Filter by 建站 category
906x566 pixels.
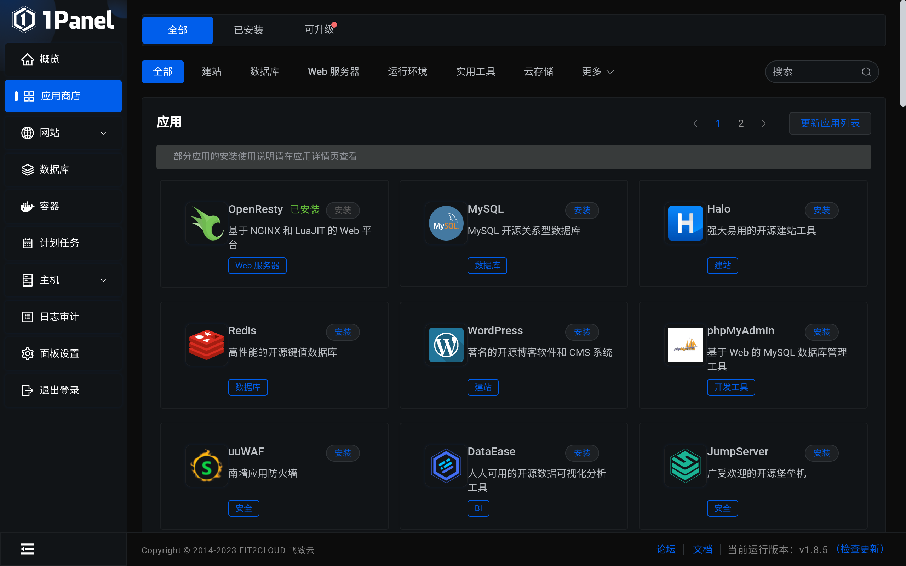click(x=212, y=71)
